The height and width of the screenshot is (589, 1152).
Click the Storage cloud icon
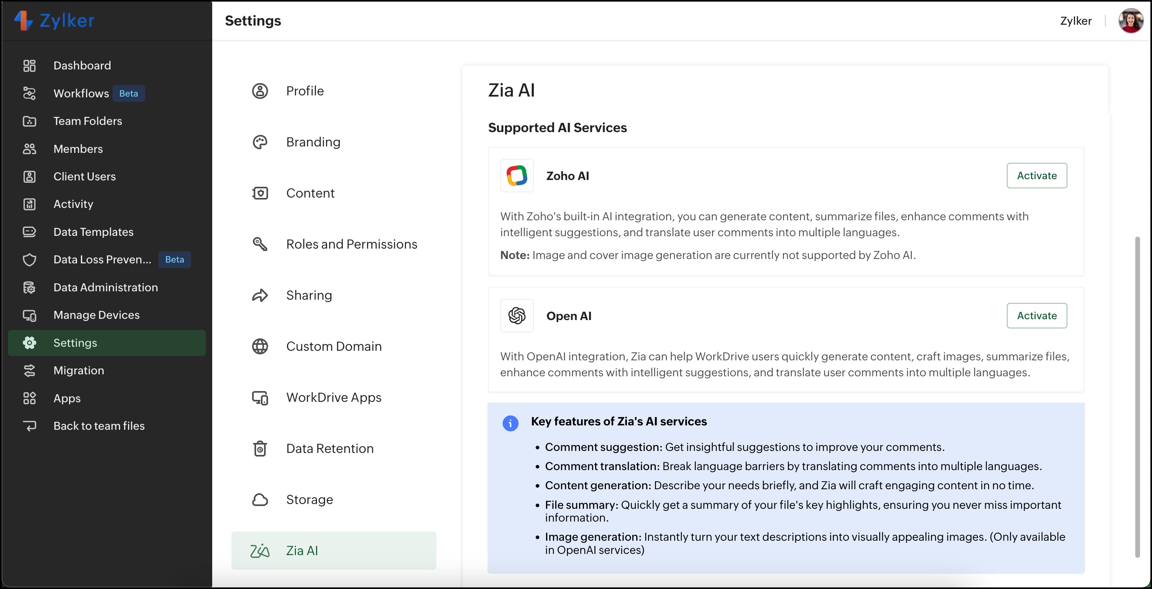point(260,500)
